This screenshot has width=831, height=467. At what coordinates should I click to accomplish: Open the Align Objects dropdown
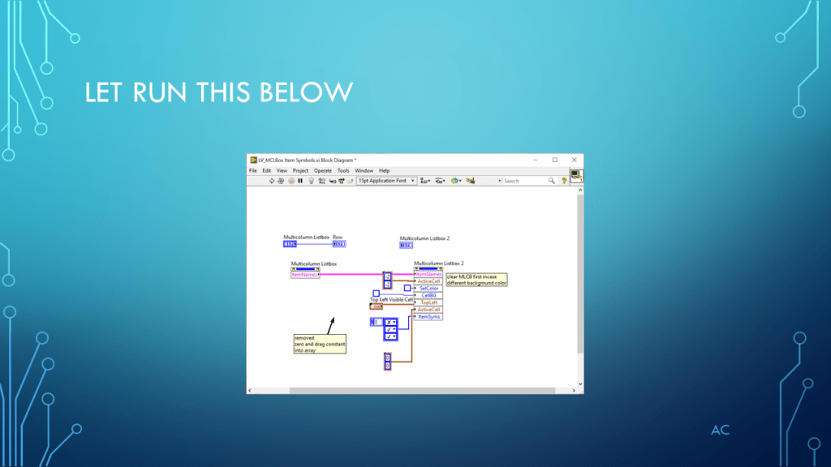pos(424,181)
